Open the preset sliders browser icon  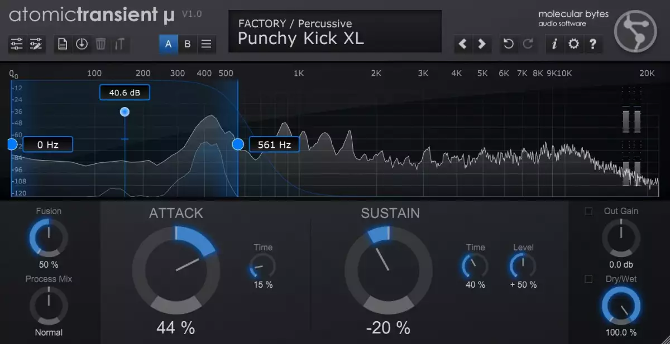(17, 44)
